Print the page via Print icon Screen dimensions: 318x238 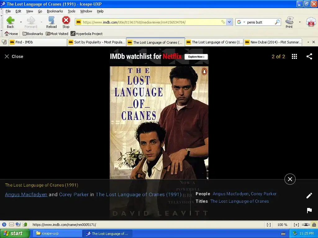pos(289,22)
